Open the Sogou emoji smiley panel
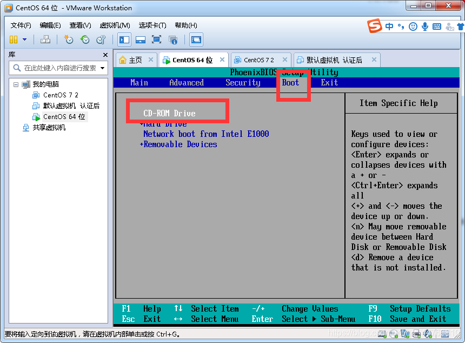This screenshot has width=465, height=343. pyautogui.click(x=413, y=27)
